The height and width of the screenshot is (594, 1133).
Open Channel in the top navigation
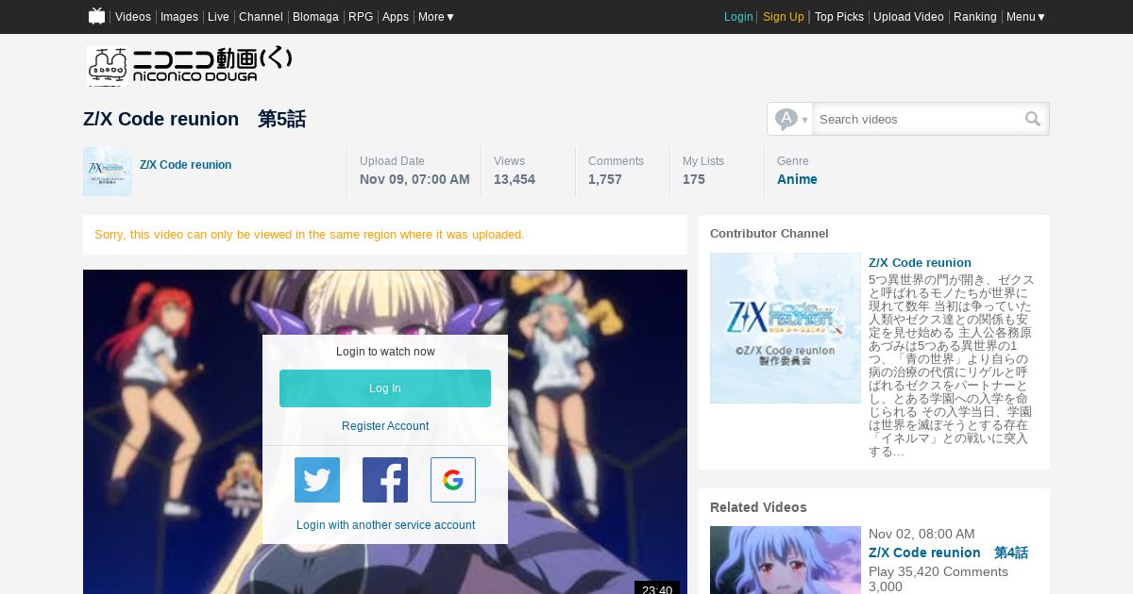[x=261, y=17]
